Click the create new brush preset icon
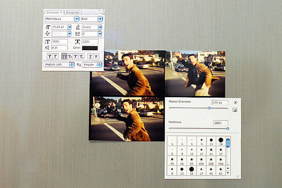 [235, 110]
